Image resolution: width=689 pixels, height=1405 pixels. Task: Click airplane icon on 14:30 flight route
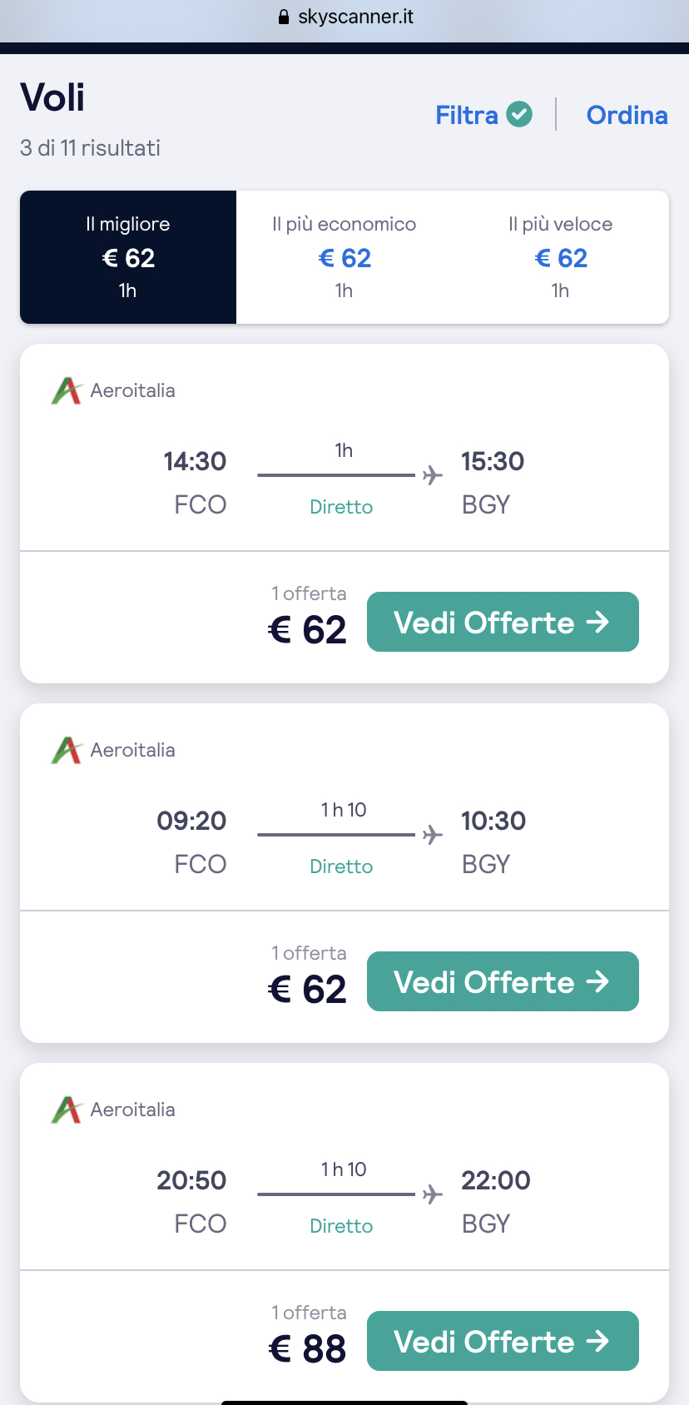click(x=432, y=475)
